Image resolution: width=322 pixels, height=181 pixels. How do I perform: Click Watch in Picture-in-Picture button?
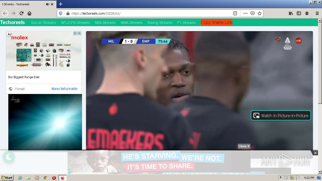pyautogui.click(x=281, y=116)
